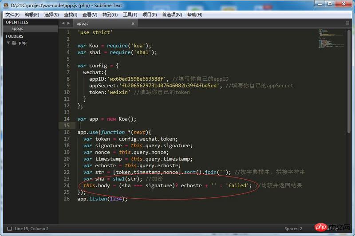Viewport: 355px width, 236px height.
Task: Click the OPEN FILES sidebar header
Action: point(17,22)
